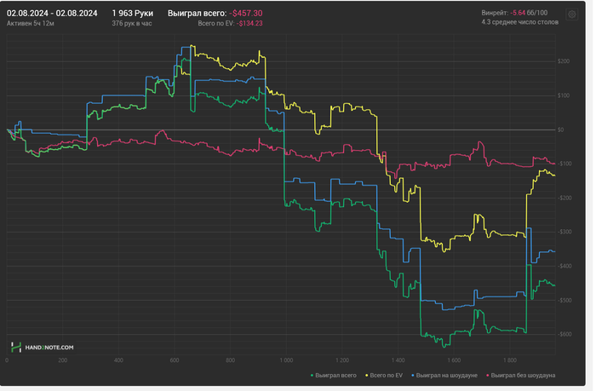The height and width of the screenshot is (391, 596).
Task: Click the $200 y-axis label
Action: 564,61
